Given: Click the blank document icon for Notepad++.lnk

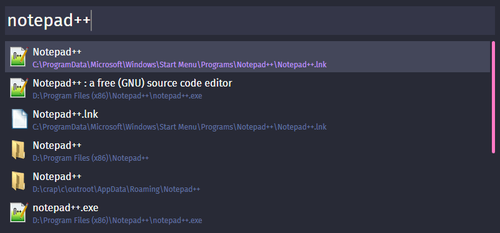Looking at the screenshot, I should tap(19, 119).
